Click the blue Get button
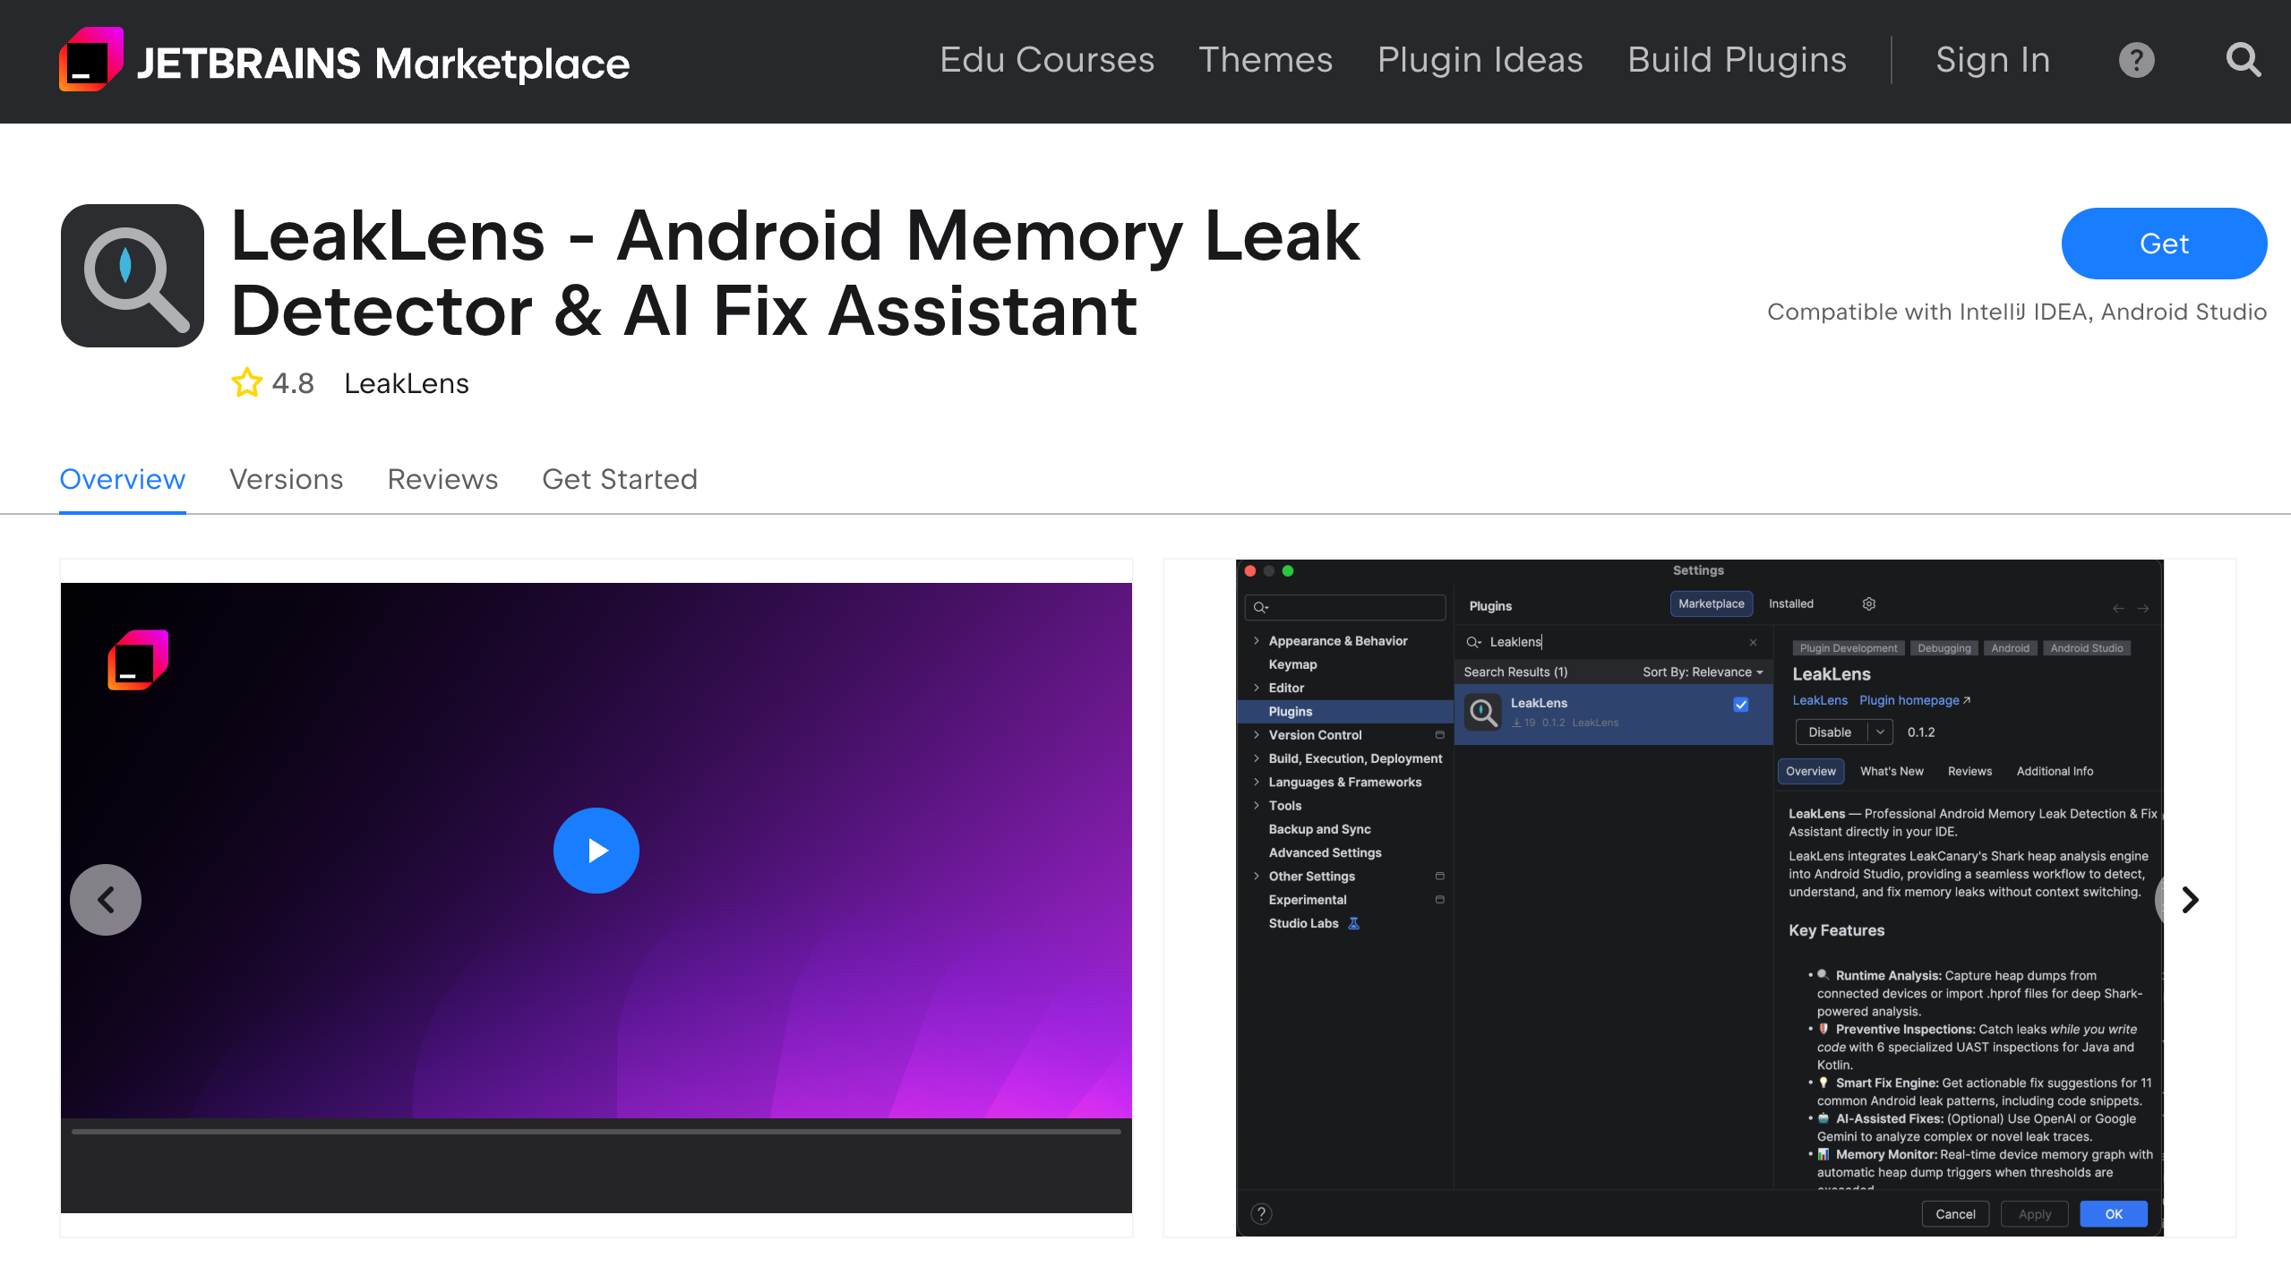The image size is (2291, 1275). [2164, 244]
